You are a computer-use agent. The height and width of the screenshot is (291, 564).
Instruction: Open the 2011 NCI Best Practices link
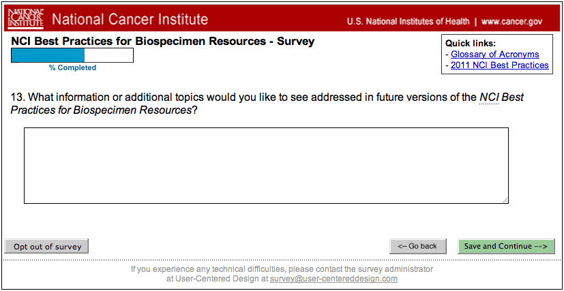pyautogui.click(x=499, y=65)
